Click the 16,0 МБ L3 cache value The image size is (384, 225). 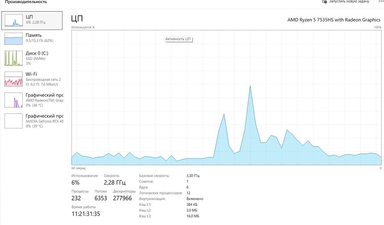193,216
